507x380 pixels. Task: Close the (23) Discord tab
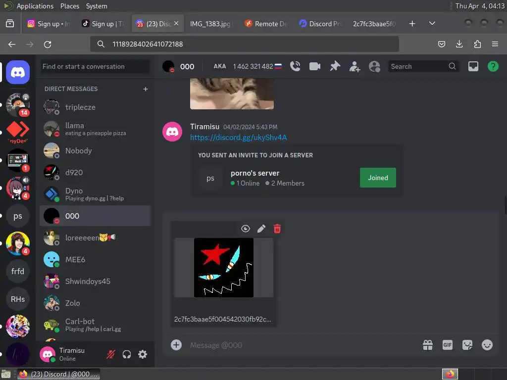(176, 24)
